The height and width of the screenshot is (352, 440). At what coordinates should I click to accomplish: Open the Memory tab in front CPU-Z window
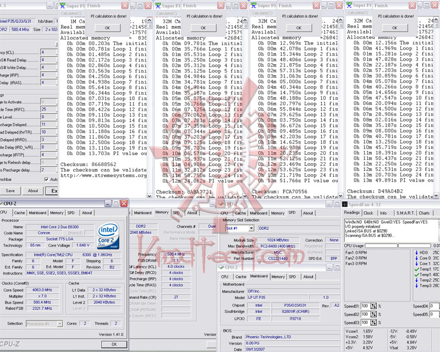click(57, 213)
